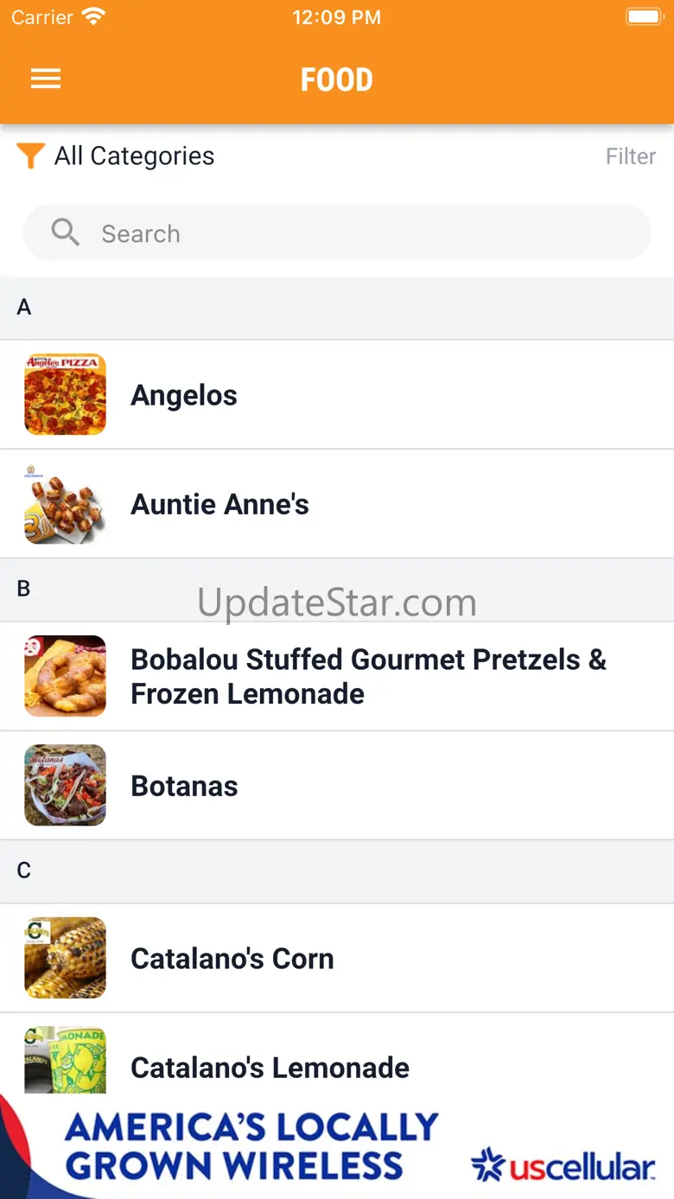Select the Auntie Anne's list entry
The image size is (674, 1199).
click(x=337, y=503)
